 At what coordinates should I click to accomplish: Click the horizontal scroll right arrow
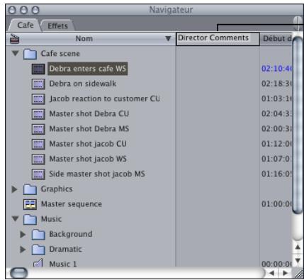click(286, 273)
